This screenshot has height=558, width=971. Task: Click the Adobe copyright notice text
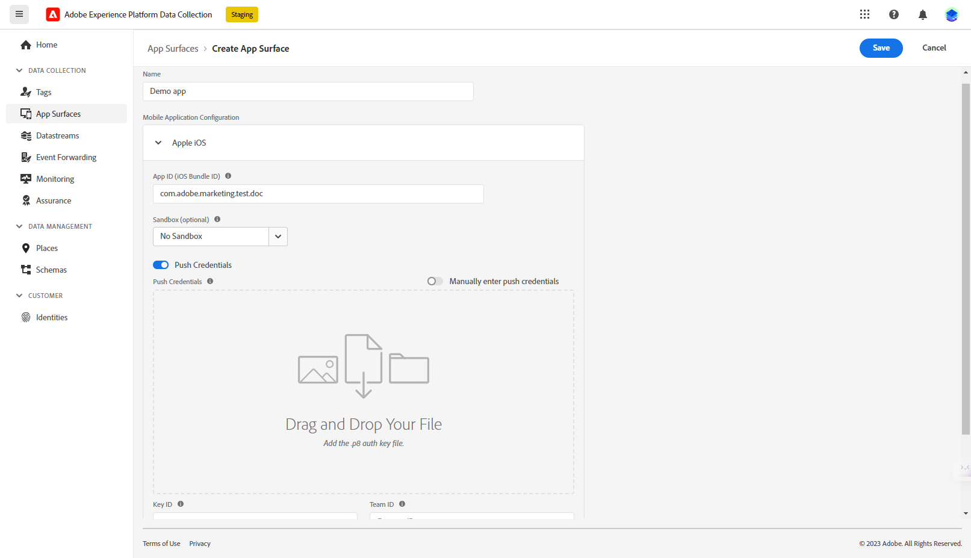click(910, 544)
